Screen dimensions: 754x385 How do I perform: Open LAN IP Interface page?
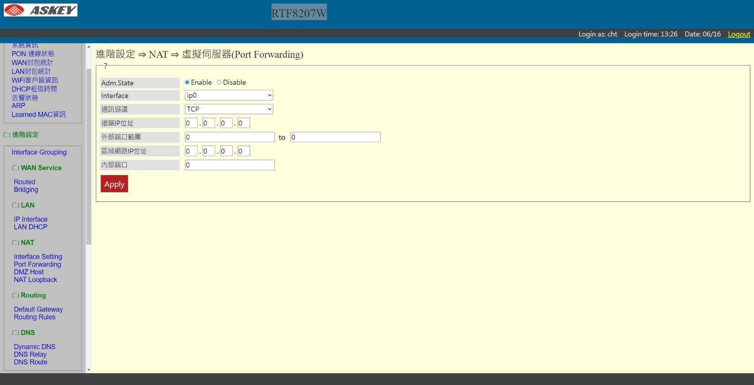pyautogui.click(x=31, y=219)
